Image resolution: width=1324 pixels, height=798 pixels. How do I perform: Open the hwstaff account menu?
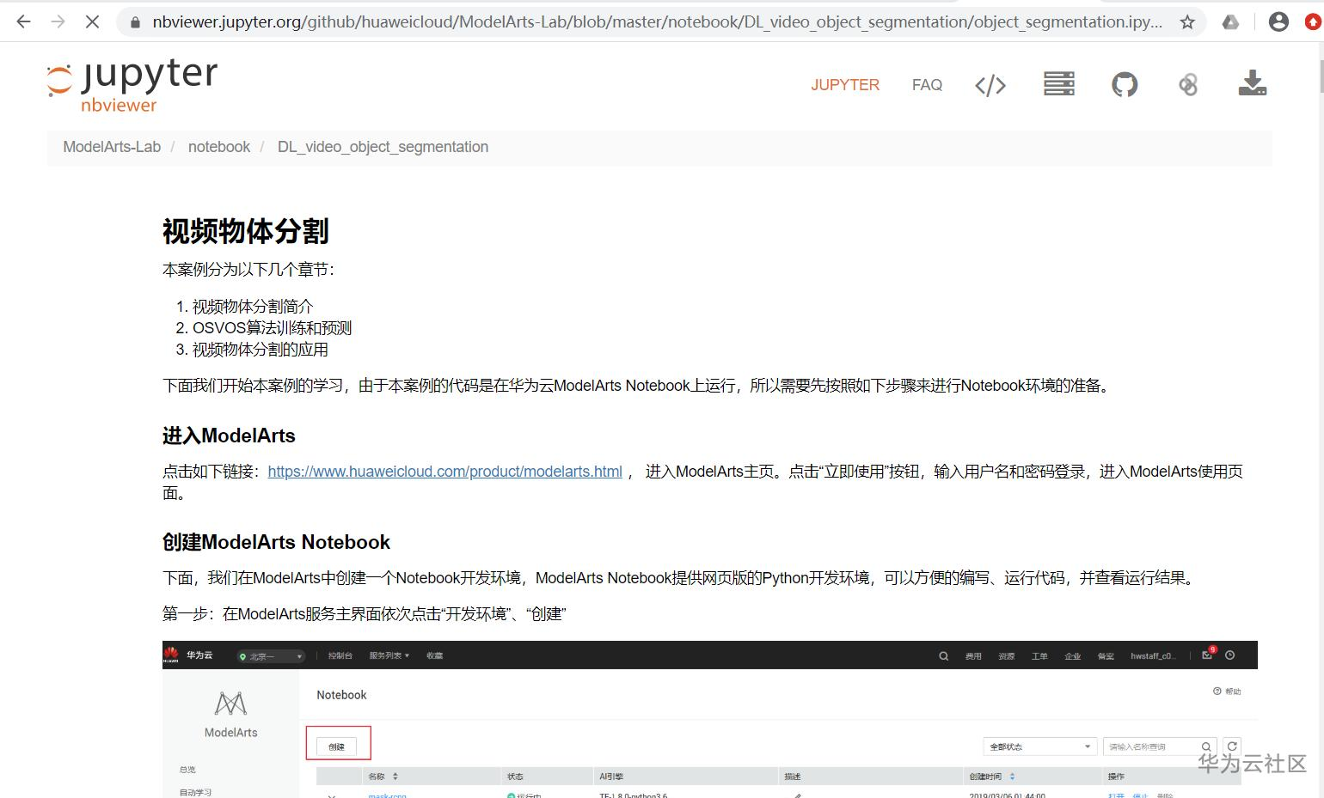click(x=1153, y=655)
